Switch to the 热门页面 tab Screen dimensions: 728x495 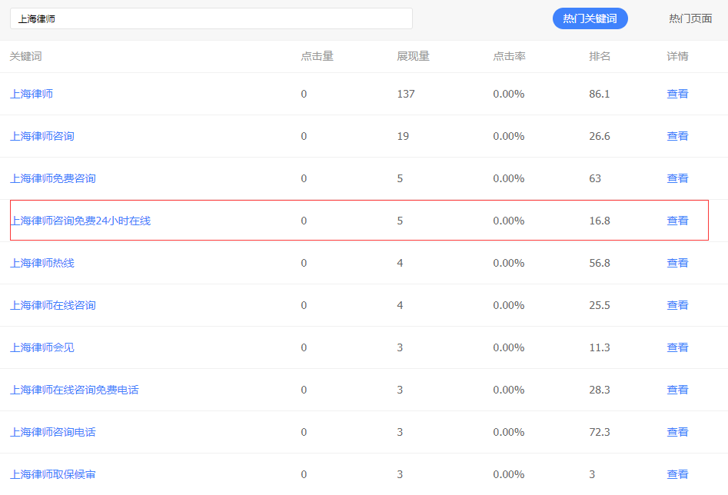pyautogui.click(x=690, y=18)
